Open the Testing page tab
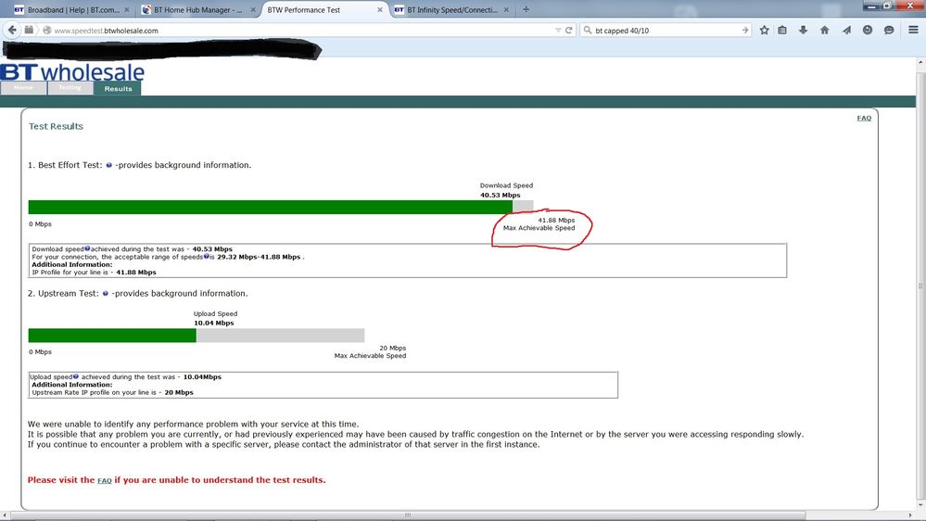This screenshot has width=926, height=521. point(70,88)
